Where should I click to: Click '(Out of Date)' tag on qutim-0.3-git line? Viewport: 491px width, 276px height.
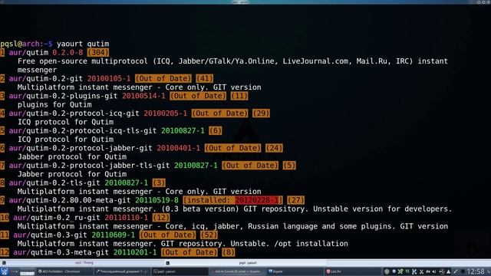(x=167, y=235)
